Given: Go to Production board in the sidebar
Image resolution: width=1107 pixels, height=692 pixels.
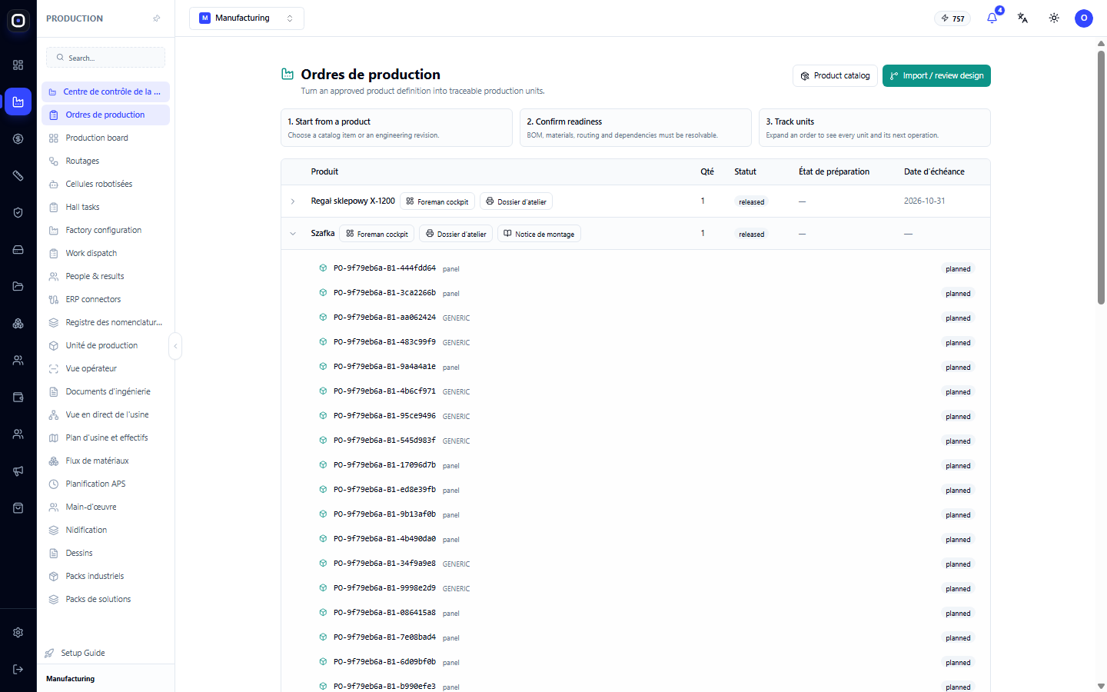Looking at the screenshot, I should pos(105,138).
